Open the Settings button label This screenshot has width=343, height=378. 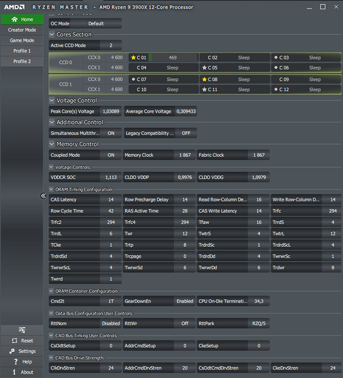pos(27,351)
